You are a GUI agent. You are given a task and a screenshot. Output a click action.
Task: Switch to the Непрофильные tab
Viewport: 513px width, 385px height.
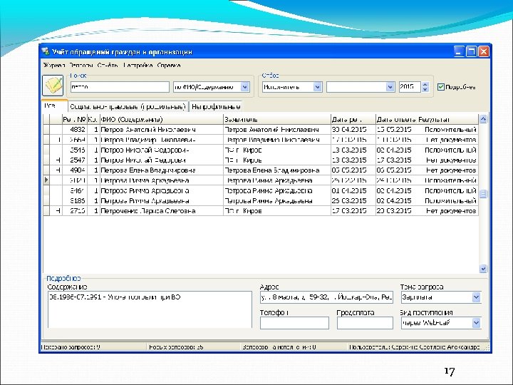pos(216,106)
